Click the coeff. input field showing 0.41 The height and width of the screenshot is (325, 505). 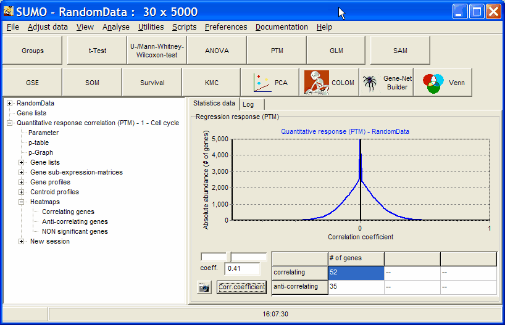point(242,268)
